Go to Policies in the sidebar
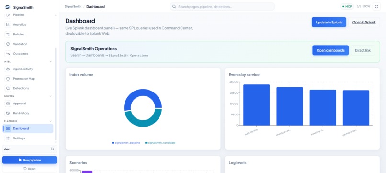The image size is (386, 173). tap(29, 34)
